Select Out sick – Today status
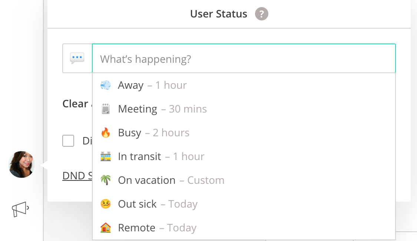The height and width of the screenshot is (241, 417). tap(244, 204)
